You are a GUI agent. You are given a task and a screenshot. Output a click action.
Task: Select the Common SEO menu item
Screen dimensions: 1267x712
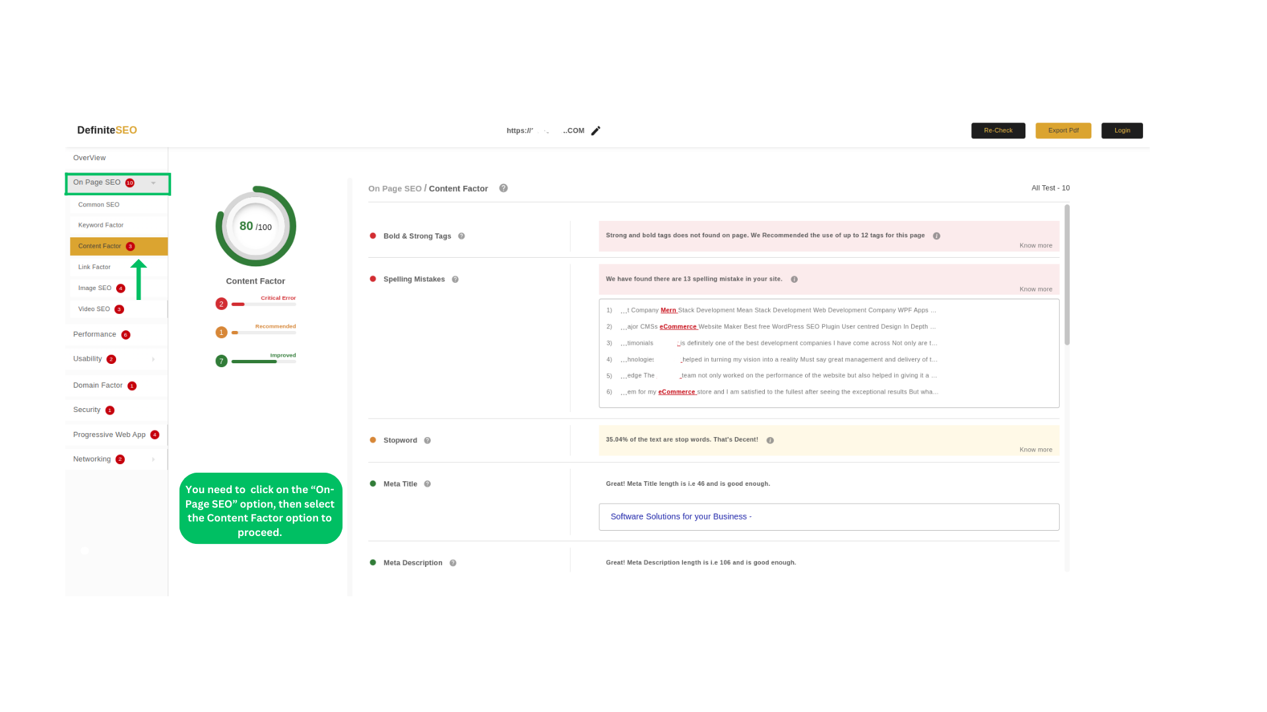[98, 204]
